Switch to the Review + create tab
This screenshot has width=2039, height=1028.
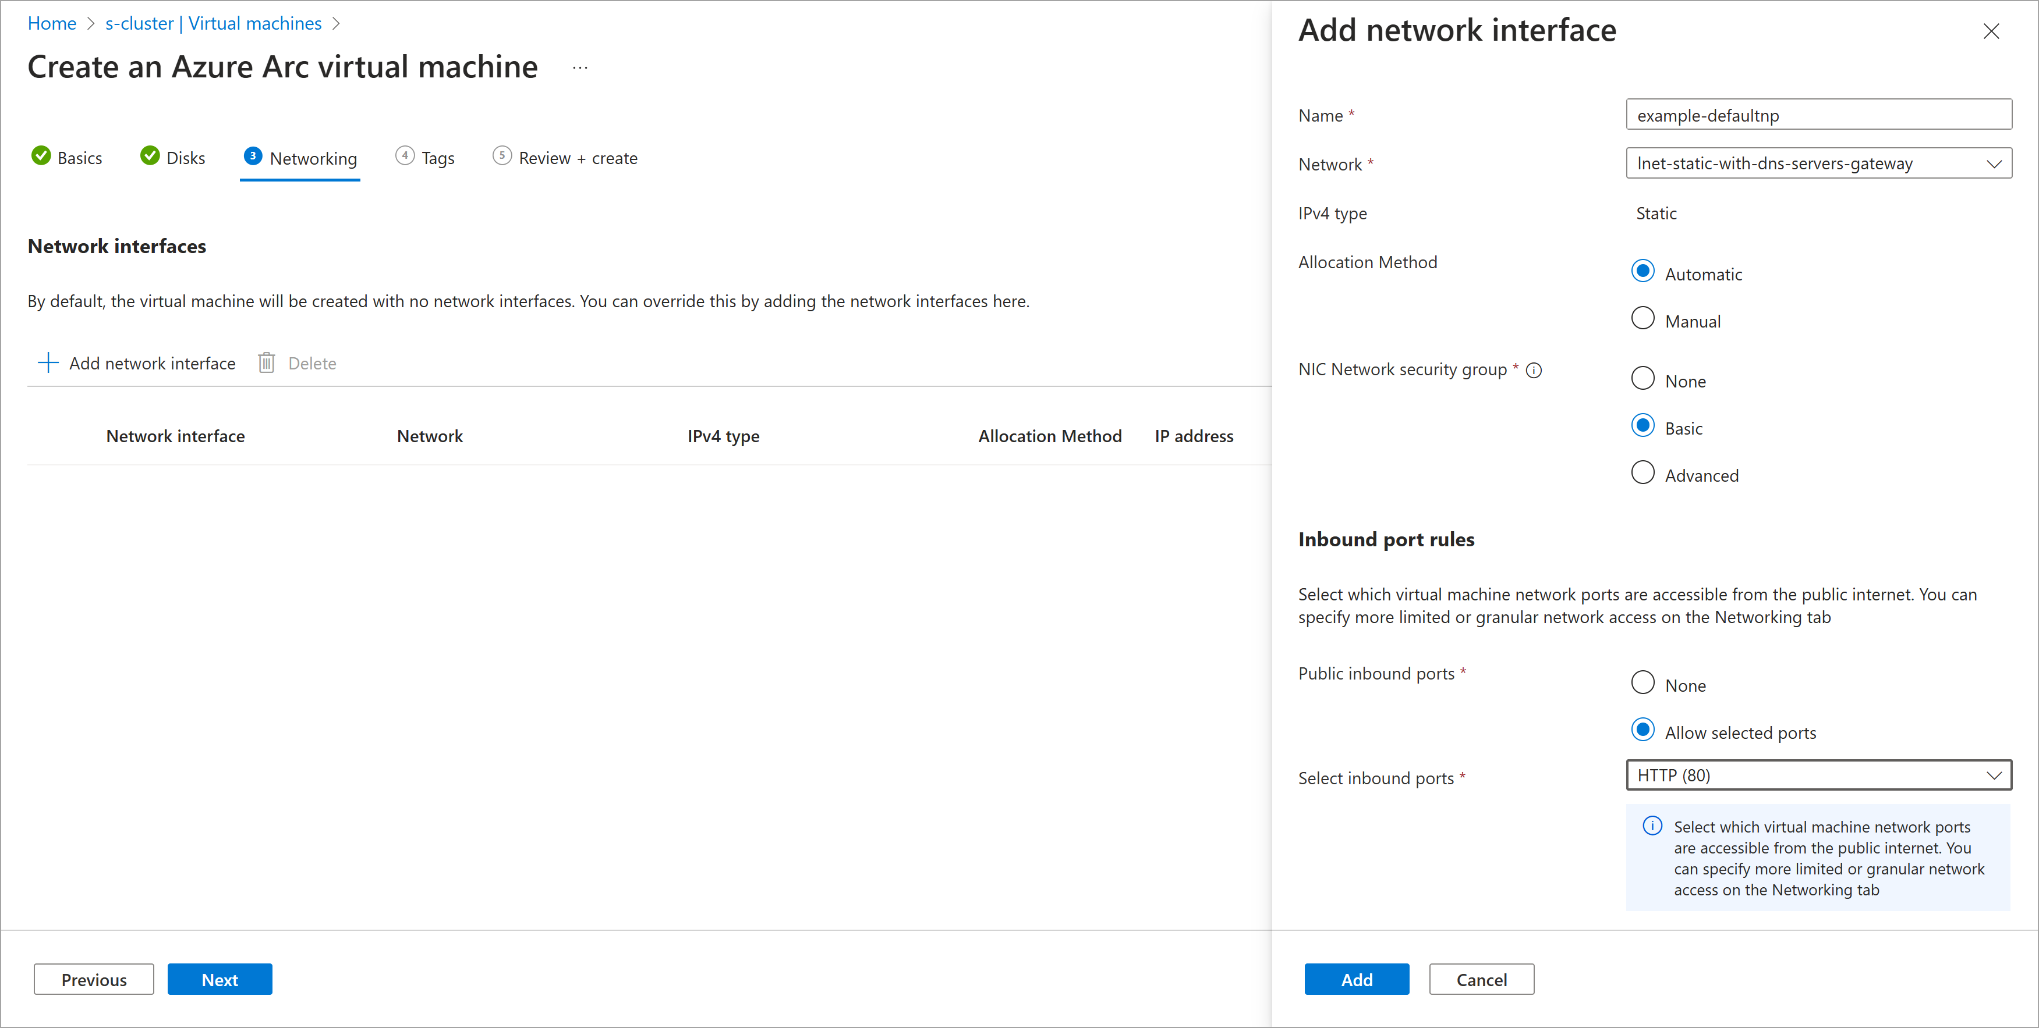click(577, 157)
